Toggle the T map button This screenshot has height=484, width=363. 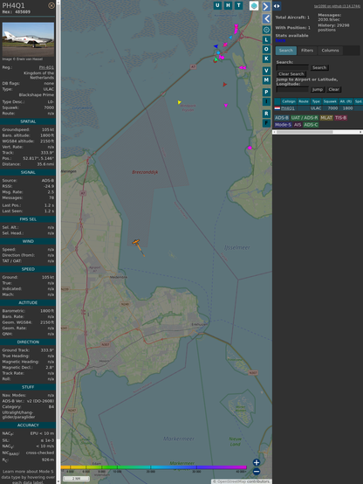238,5
